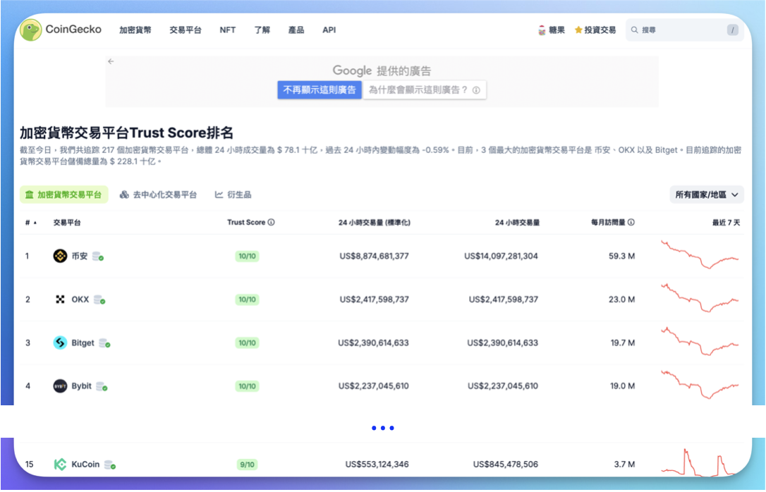Click the Bybit 7-day sparkline chart

pos(700,385)
